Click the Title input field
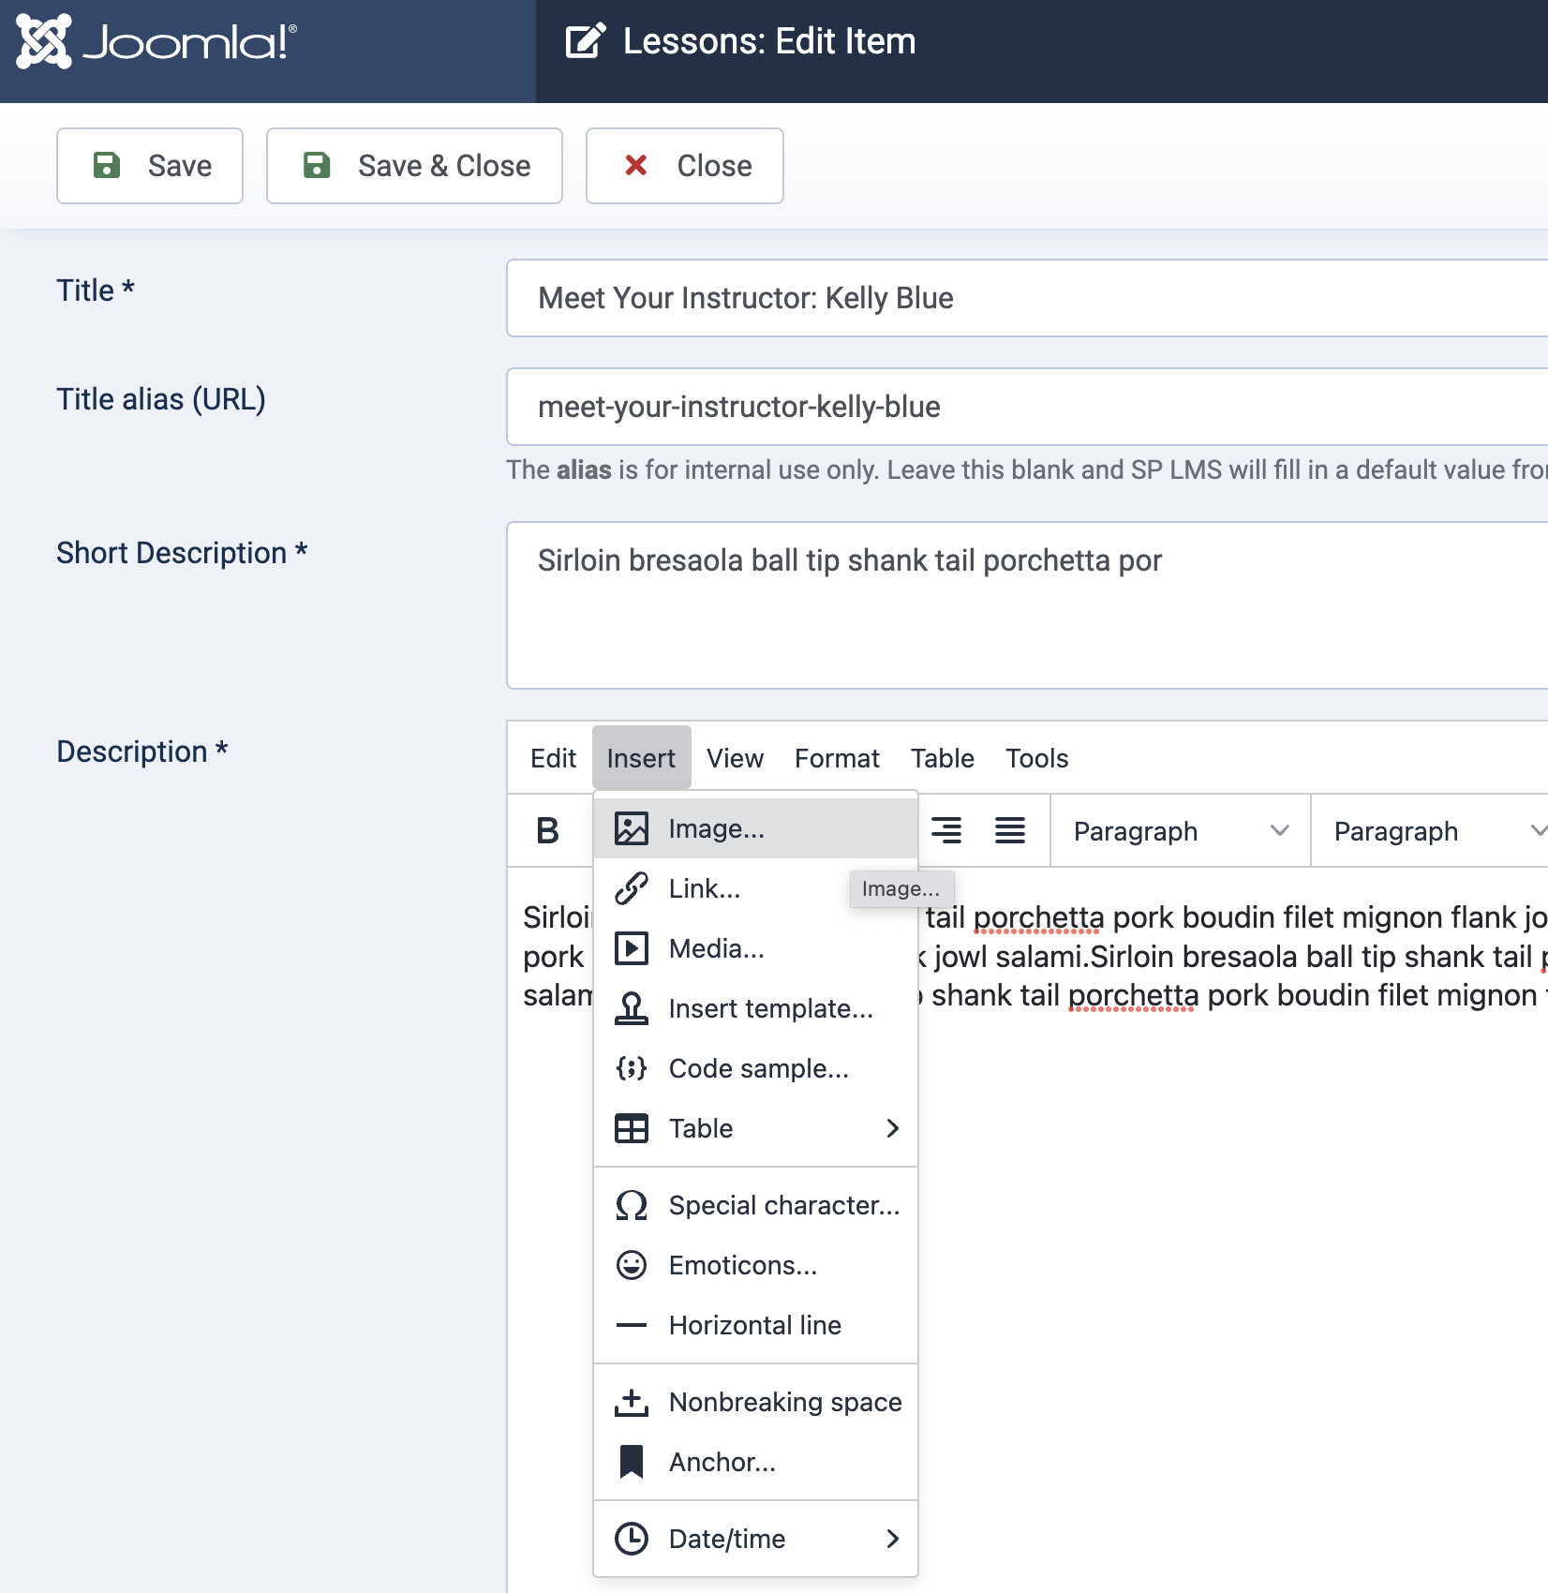This screenshot has height=1593, width=1548. click(1026, 298)
